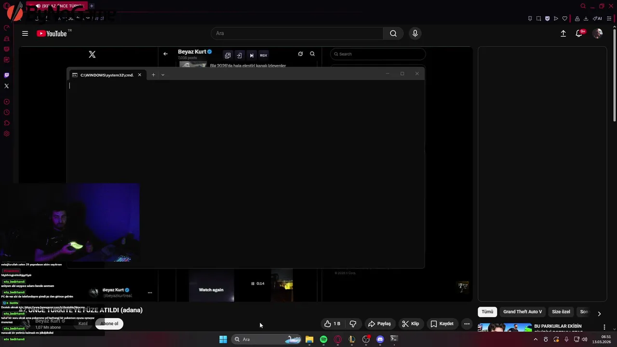This screenshot has width=617, height=347.
Task: Click X profile search magnifier icon
Action: [x=312, y=54]
